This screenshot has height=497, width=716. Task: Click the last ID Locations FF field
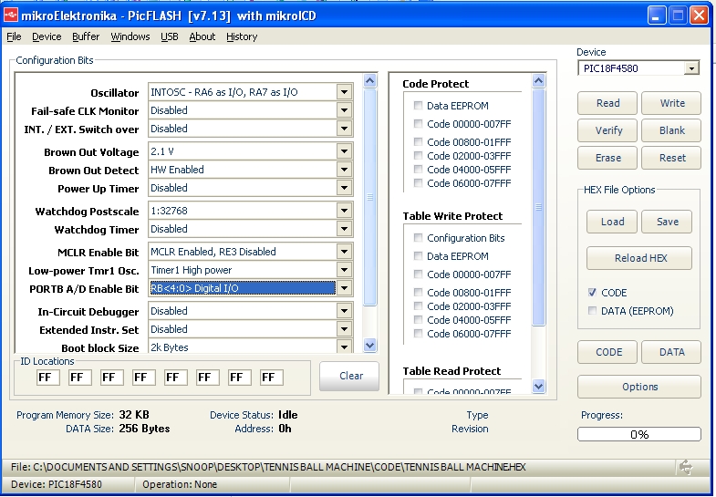[x=272, y=378]
